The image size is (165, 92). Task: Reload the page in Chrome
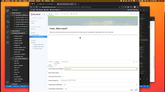(37, 7)
